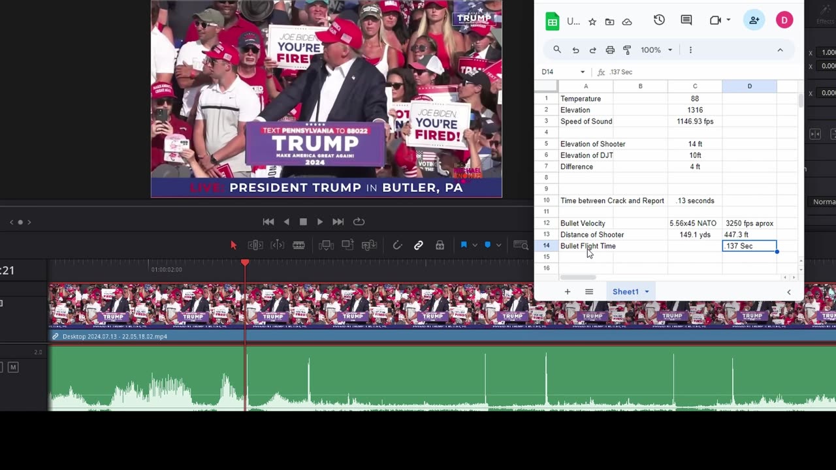
Task: Select column C header
Action: 695,86
